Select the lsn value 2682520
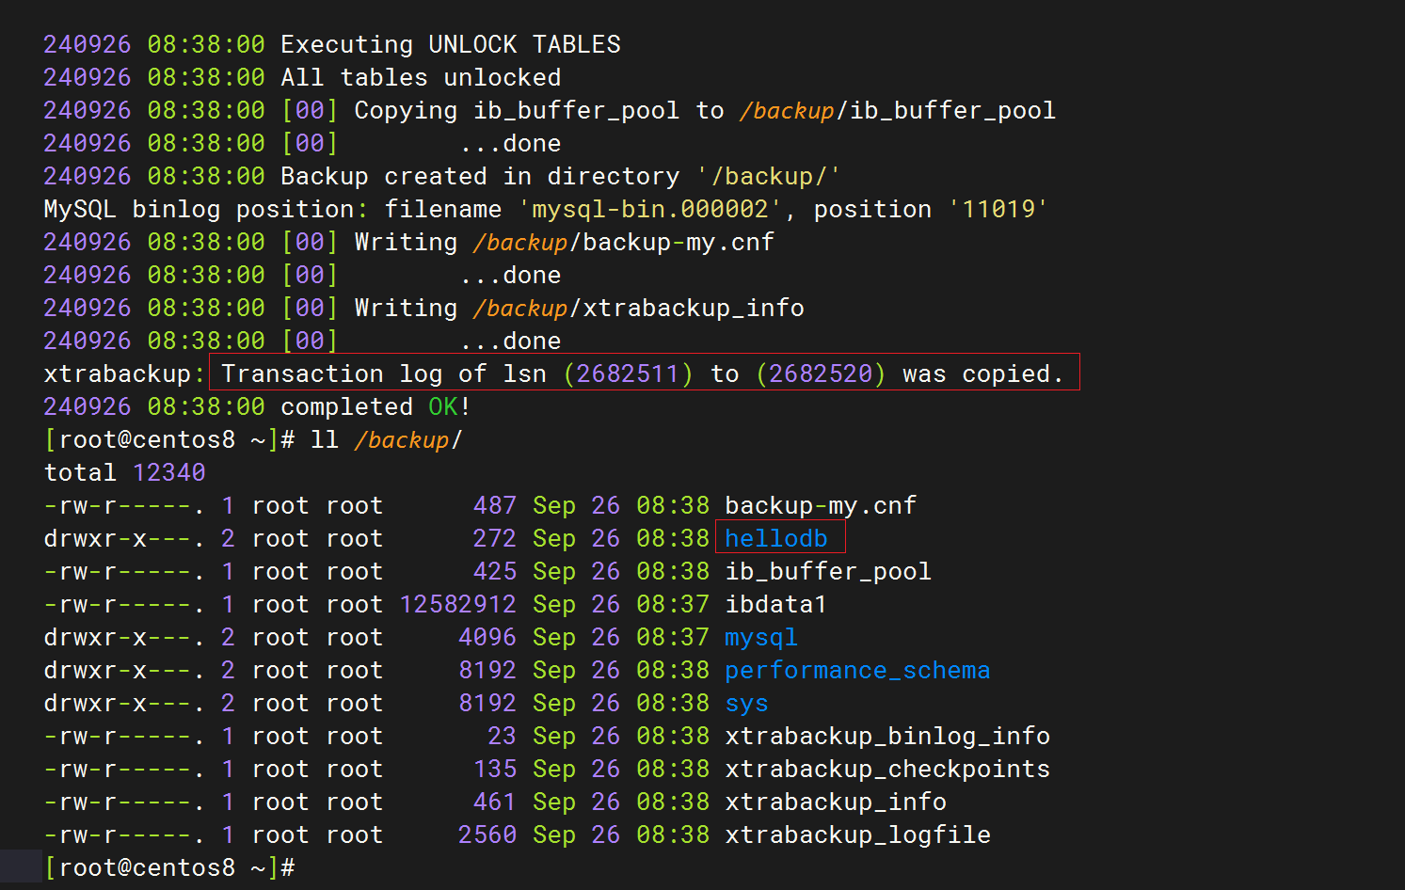Screen dimensions: 1405x890 click(821, 374)
